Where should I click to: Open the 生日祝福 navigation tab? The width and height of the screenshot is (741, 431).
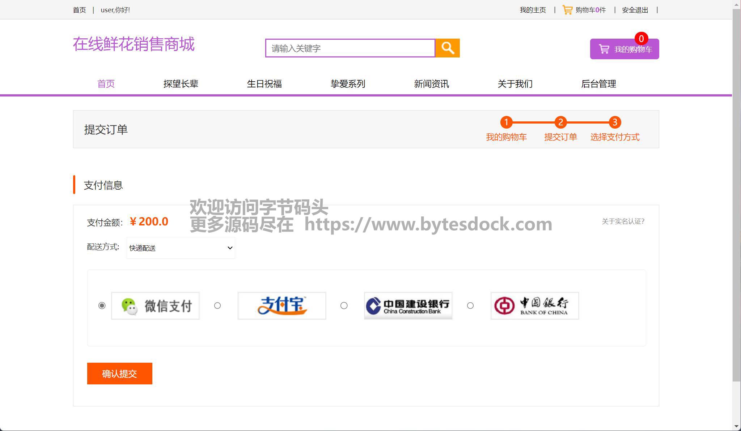tap(264, 84)
